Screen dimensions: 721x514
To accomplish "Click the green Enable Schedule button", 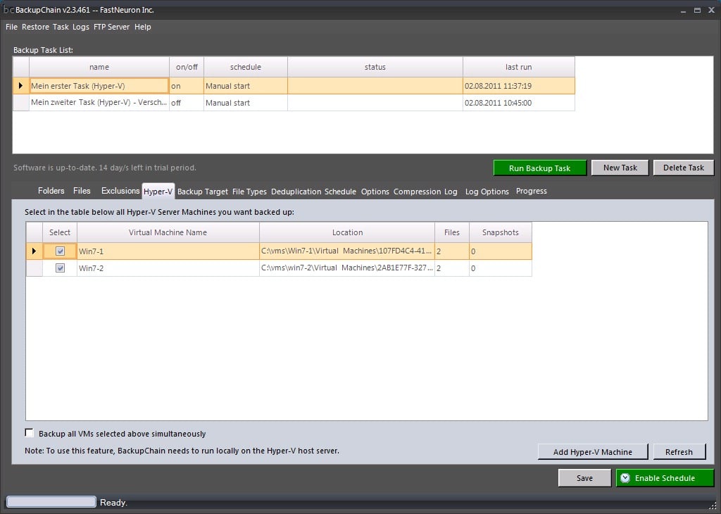I will tap(665, 478).
